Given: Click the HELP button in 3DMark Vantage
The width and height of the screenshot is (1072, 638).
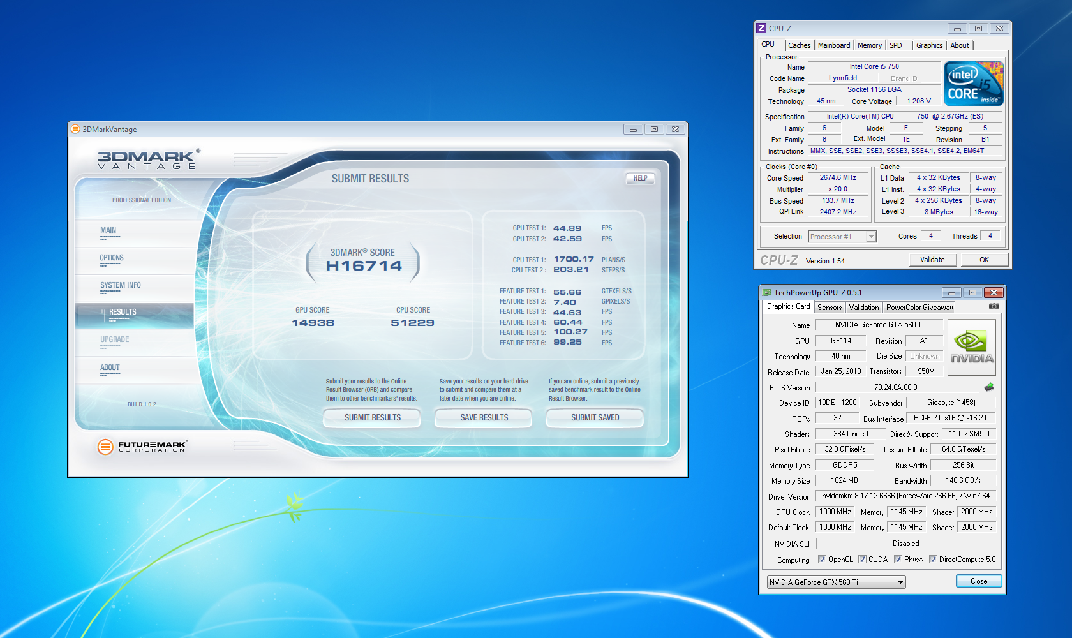Looking at the screenshot, I should point(640,179).
